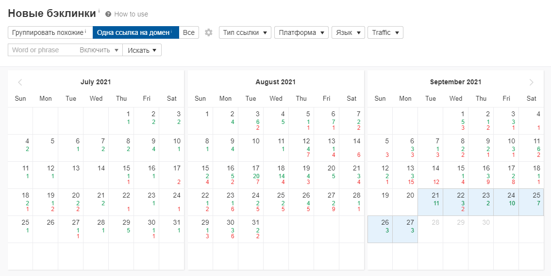This screenshot has width=551, height=276.
Task: Go to previous month using left arrow
Action: [20, 82]
